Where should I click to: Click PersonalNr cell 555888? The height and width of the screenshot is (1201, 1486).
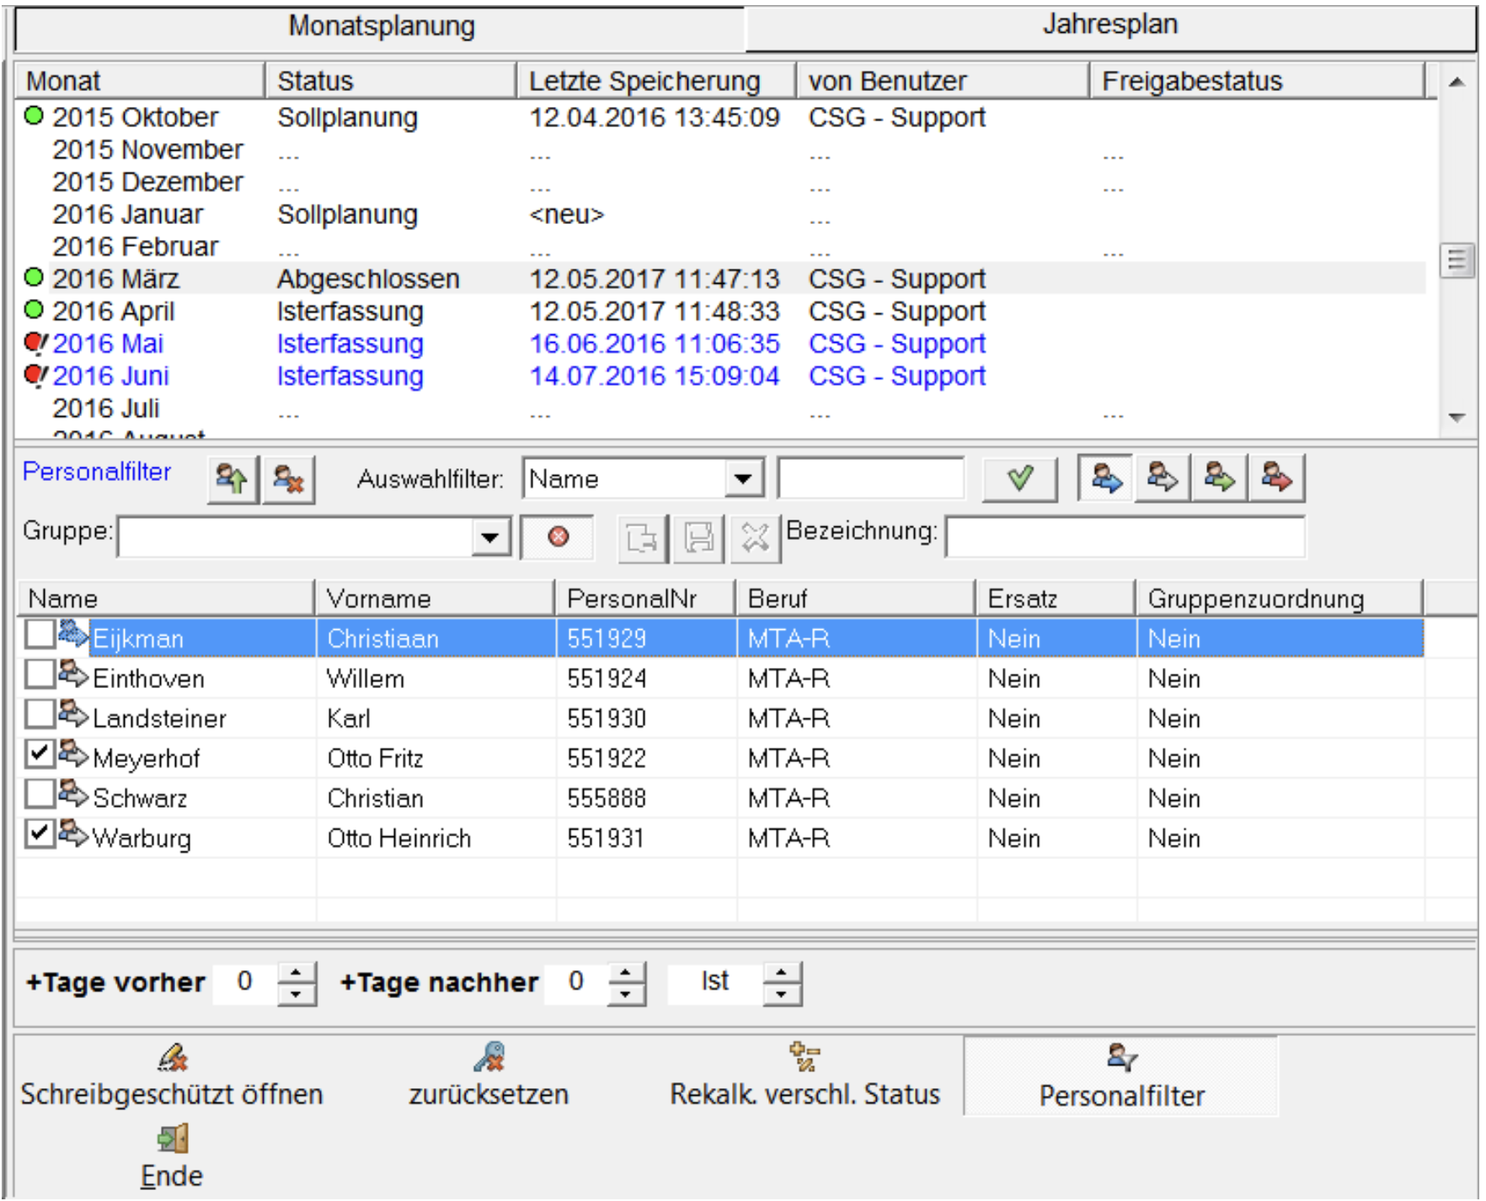tap(607, 798)
